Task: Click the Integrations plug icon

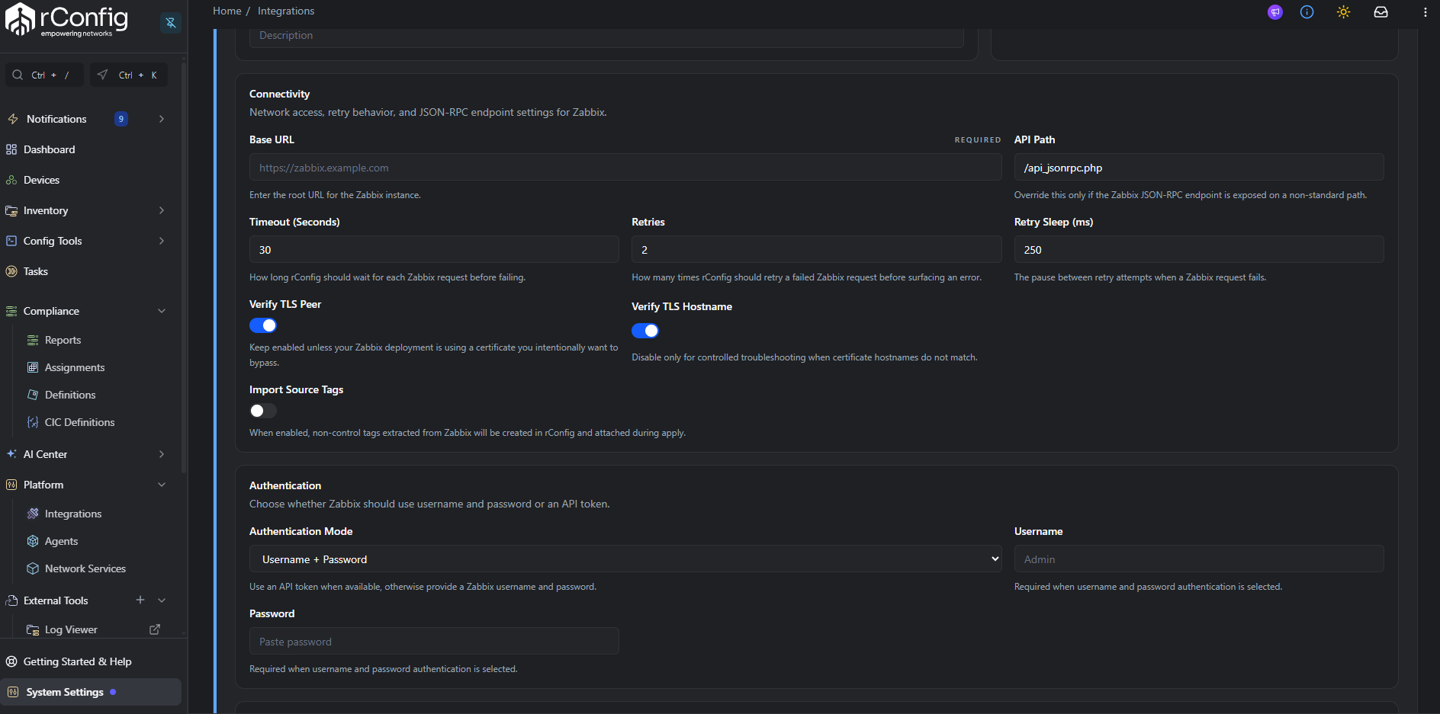Action: click(33, 514)
